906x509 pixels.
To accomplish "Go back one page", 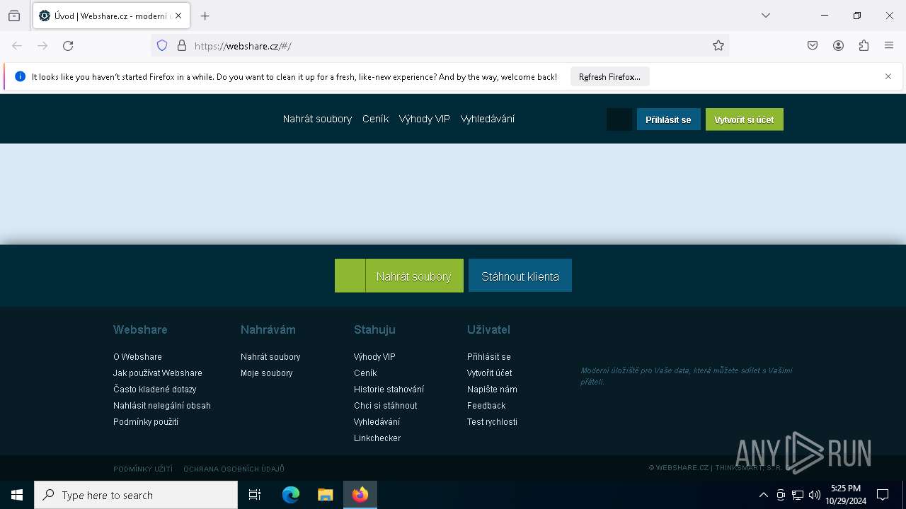I will click(17, 46).
